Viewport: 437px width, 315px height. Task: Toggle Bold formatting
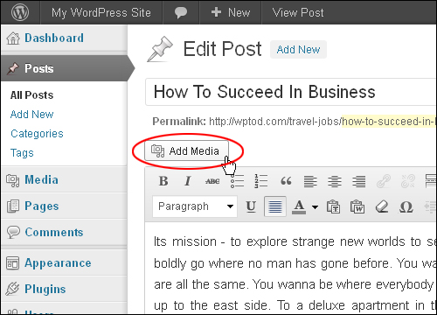coord(163,181)
